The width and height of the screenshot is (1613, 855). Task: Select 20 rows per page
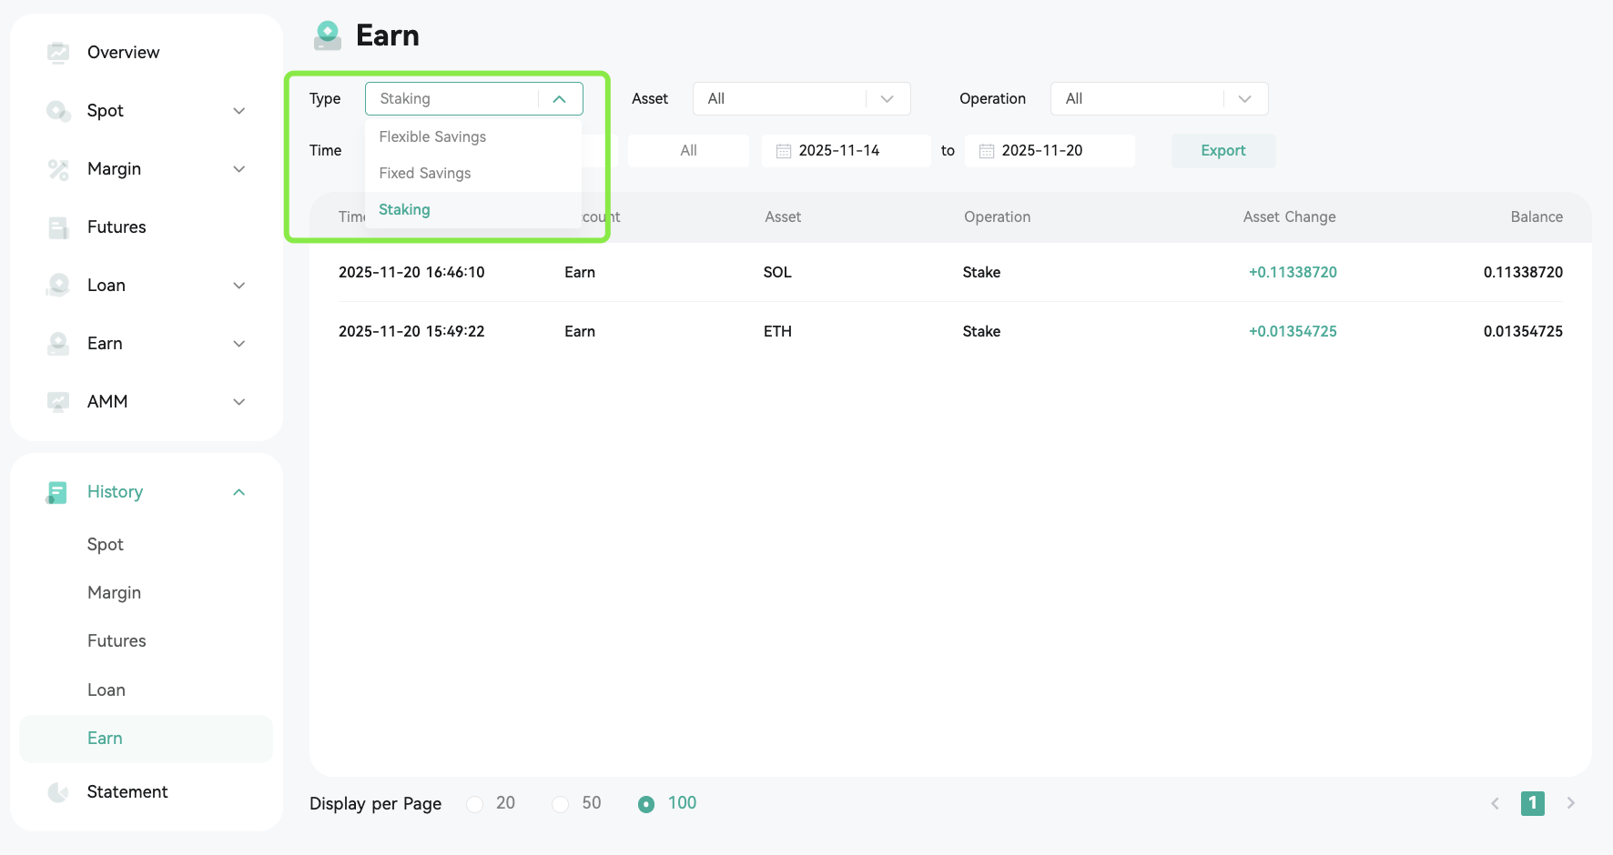[475, 804]
